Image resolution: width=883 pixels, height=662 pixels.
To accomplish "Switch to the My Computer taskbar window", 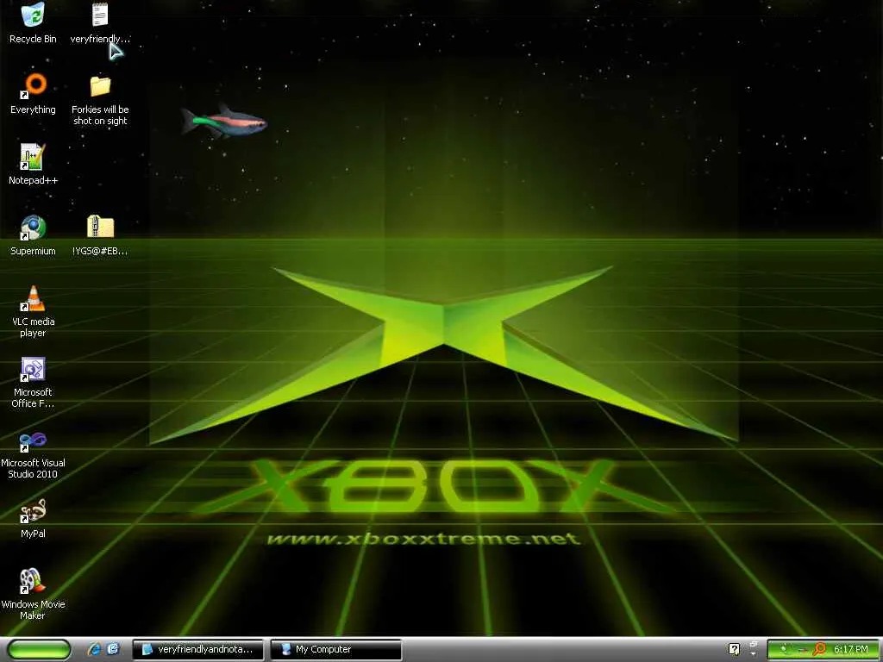I will tap(336, 650).
